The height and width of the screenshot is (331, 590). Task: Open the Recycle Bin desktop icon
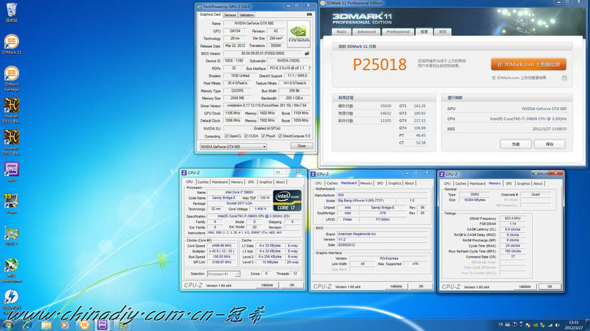(11, 12)
